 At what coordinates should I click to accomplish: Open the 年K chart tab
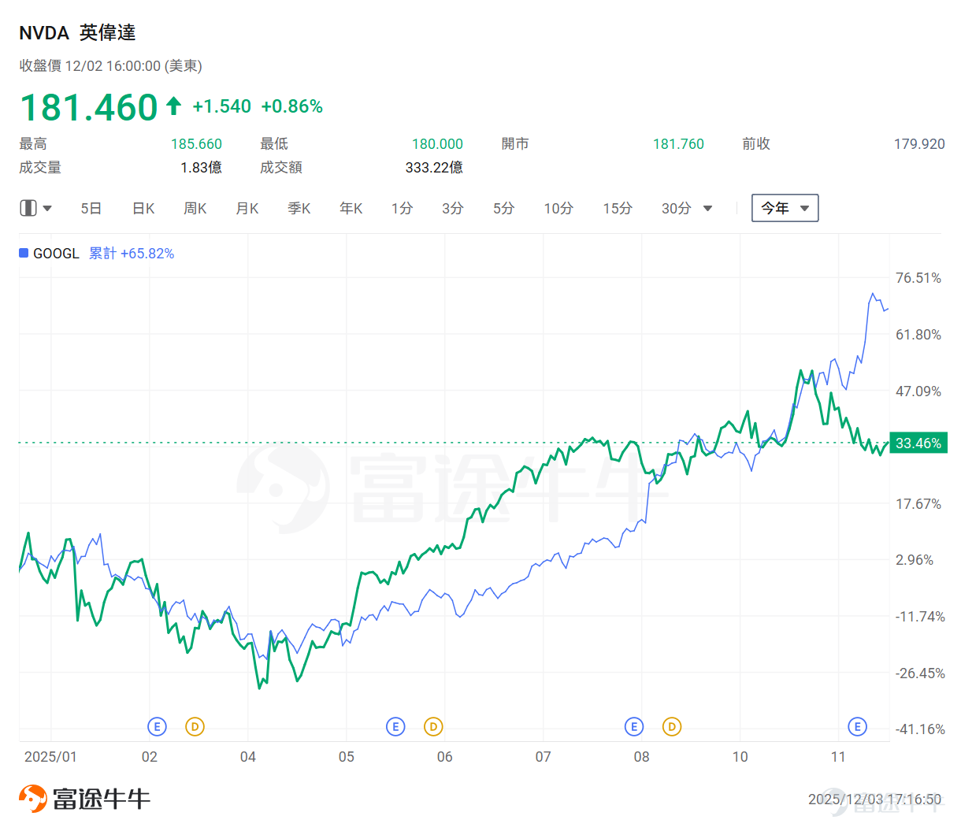coord(351,208)
